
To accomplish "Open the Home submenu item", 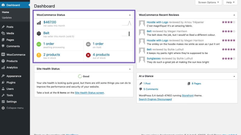I will [x=6, y=12].
